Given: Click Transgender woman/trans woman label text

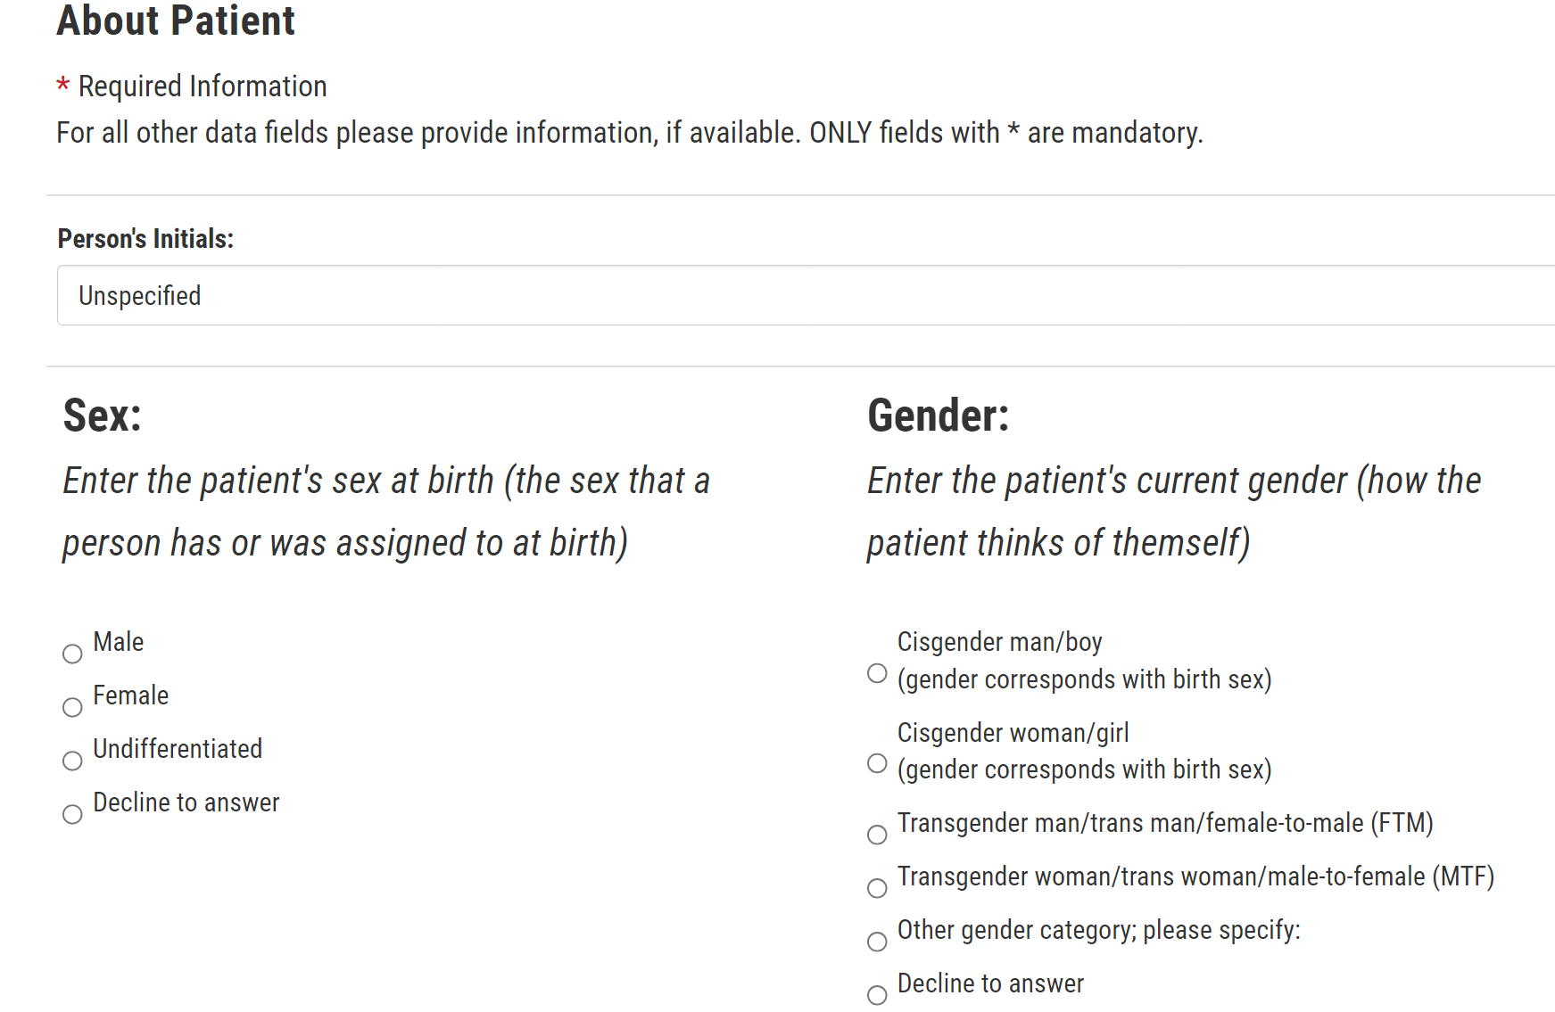Looking at the screenshot, I should click(x=1195, y=876).
